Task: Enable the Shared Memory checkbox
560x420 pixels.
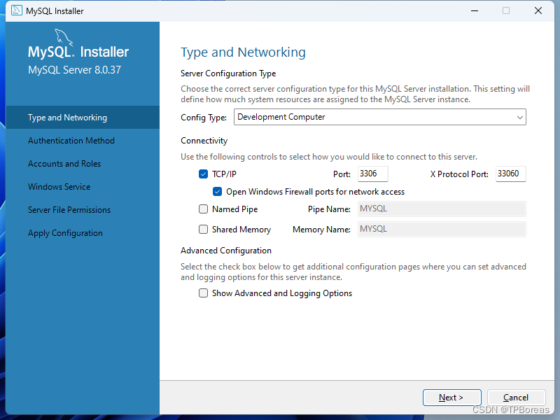Action: [x=203, y=230]
